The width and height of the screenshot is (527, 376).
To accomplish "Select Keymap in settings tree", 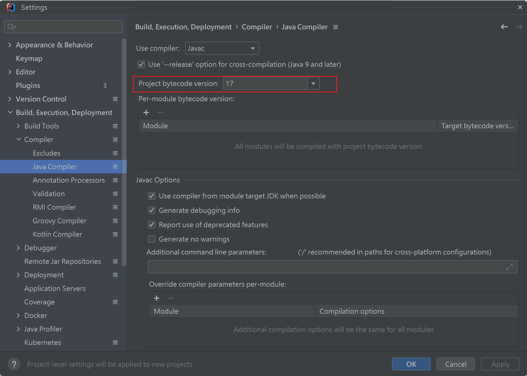I will pos(29,58).
